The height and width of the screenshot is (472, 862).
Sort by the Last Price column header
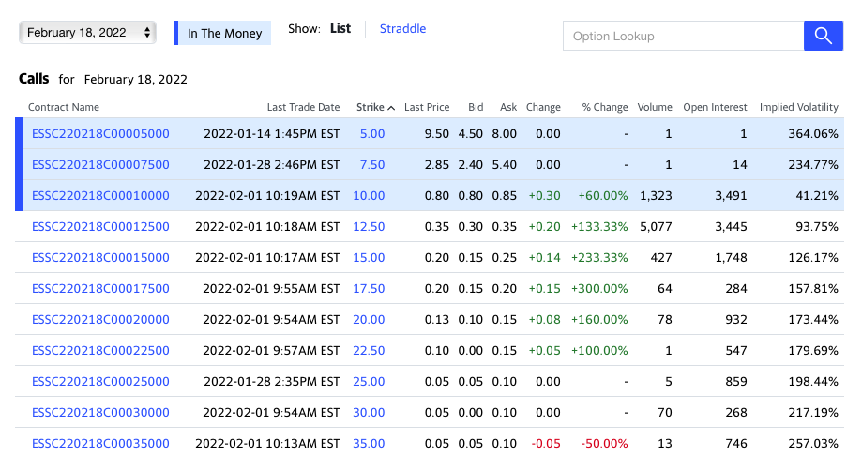click(x=427, y=107)
